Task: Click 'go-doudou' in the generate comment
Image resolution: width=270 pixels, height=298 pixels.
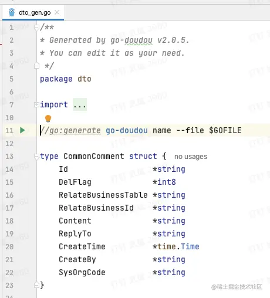Action: (127, 130)
